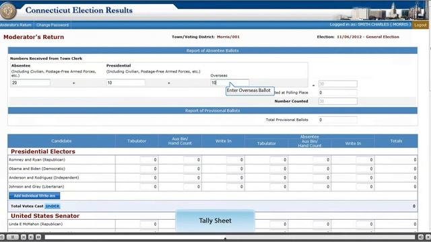Edit the Presidential ballots field showing 10
Image resolution: width=431 pixels, height=242 pixels.
(x=126, y=83)
